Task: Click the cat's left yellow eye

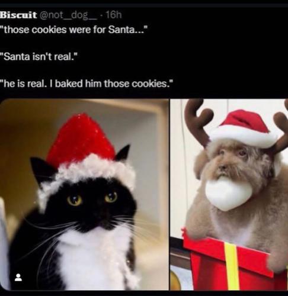Action: pyautogui.click(x=75, y=200)
